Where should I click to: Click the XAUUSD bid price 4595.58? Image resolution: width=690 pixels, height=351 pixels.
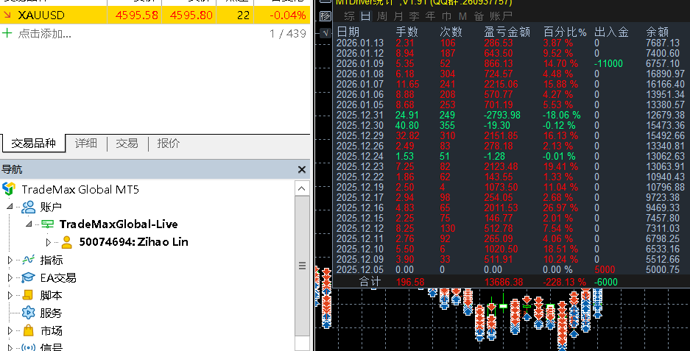click(x=137, y=15)
